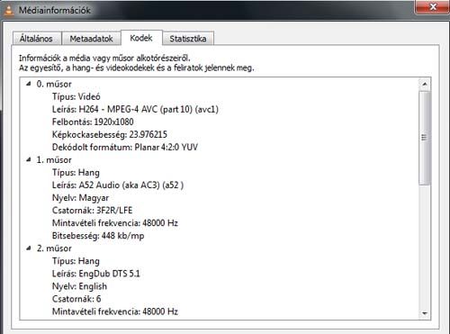Select the Képkockasebesség: 23.976215 row
The image size is (450, 334).
point(110,134)
